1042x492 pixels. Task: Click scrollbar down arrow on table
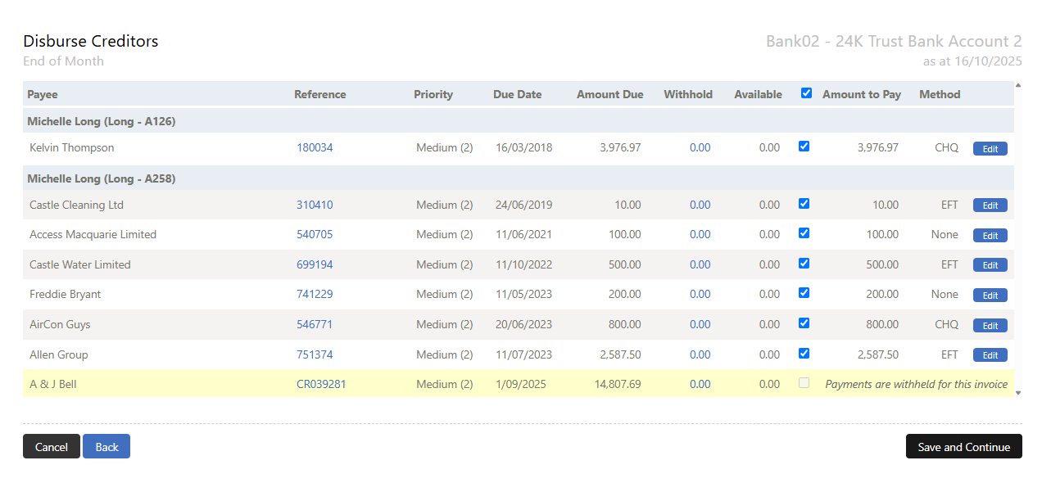click(x=1018, y=393)
